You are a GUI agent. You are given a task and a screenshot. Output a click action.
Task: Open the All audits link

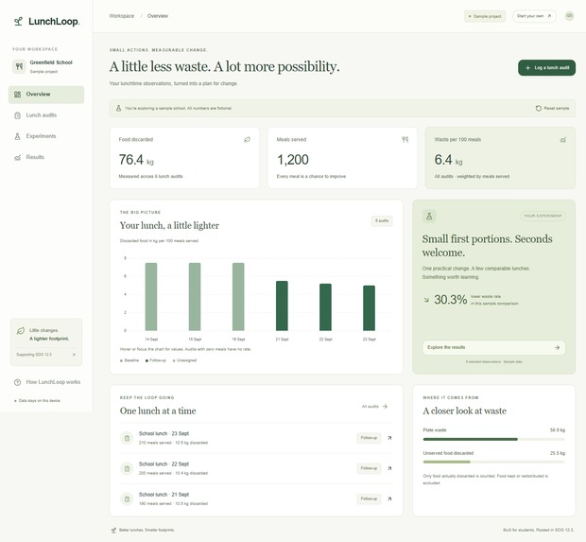(x=374, y=406)
